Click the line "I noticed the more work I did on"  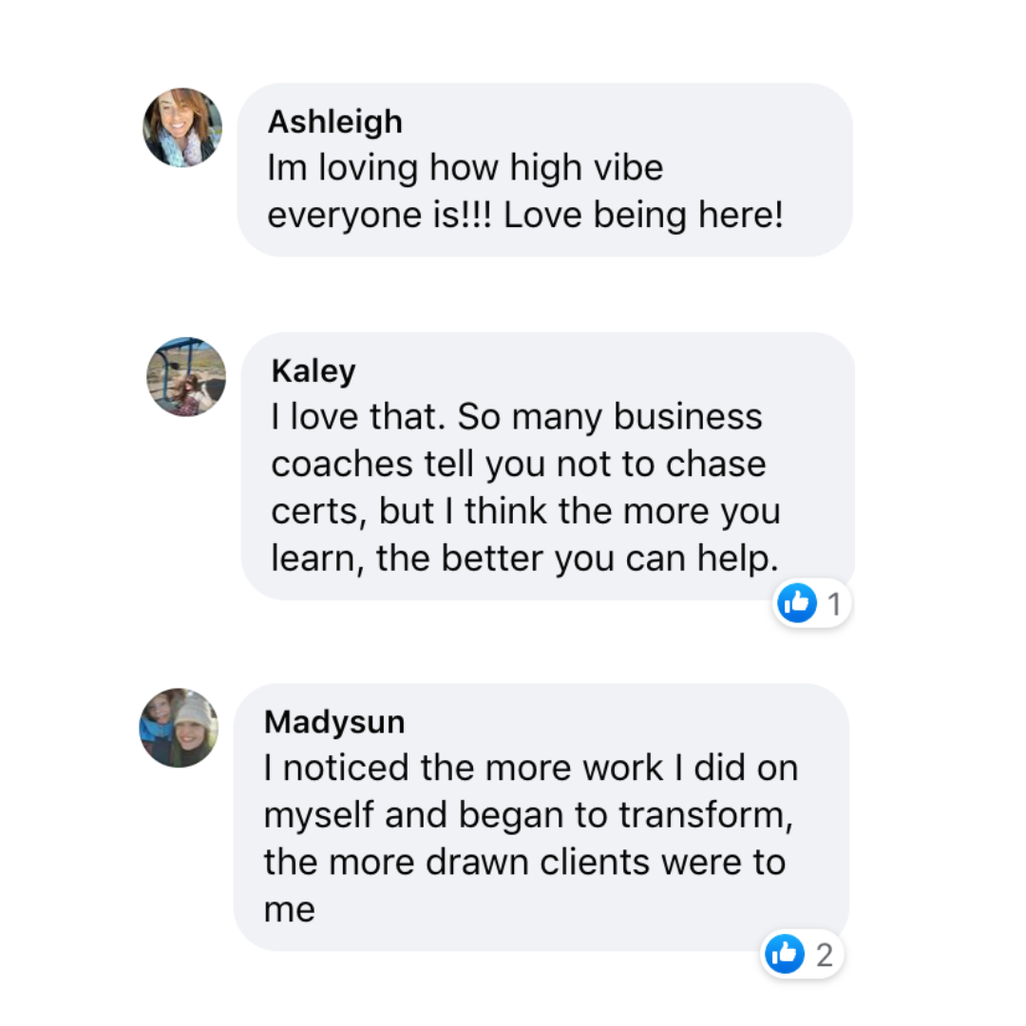pyautogui.click(x=531, y=768)
